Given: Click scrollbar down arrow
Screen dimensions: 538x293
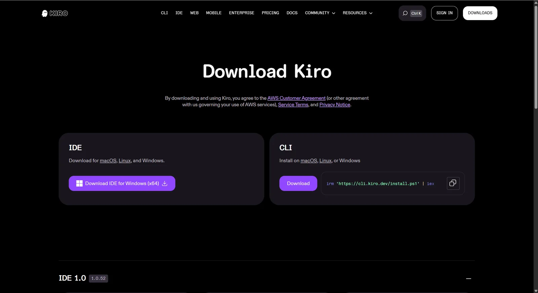Looking at the screenshot, I should [536, 291].
